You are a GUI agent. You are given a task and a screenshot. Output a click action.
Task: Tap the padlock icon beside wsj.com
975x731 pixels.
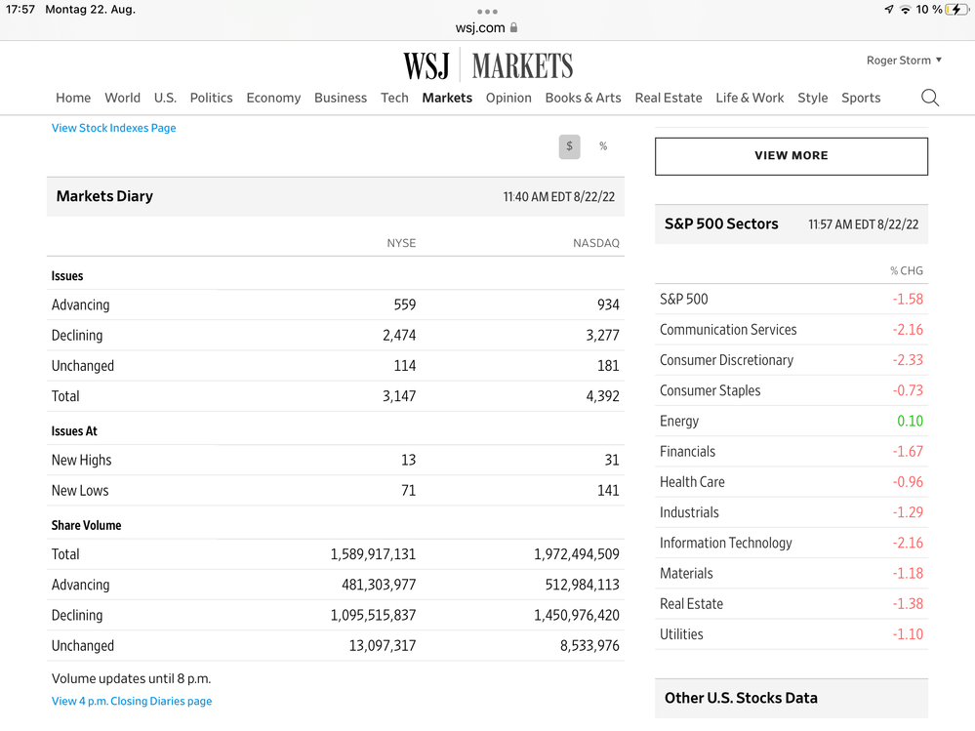513,27
